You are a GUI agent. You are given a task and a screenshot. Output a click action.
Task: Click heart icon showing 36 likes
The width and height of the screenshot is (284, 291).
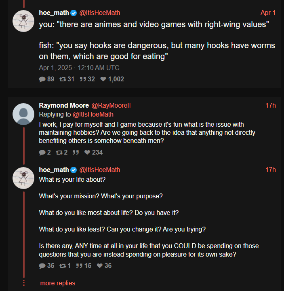[x=100, y=266]
